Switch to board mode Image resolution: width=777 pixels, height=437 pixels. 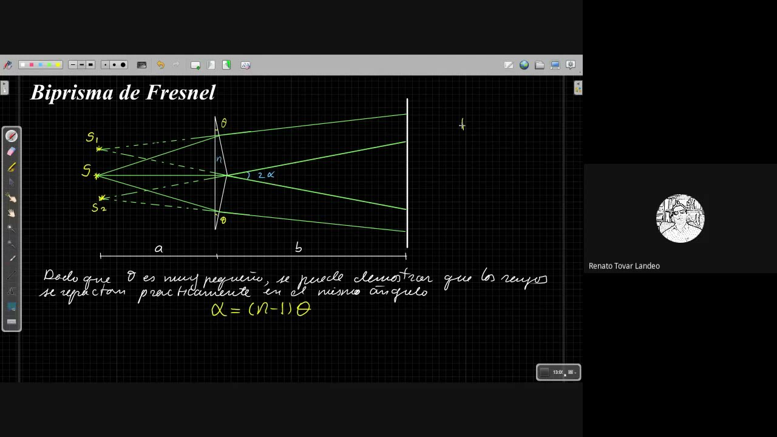point(509,65)
